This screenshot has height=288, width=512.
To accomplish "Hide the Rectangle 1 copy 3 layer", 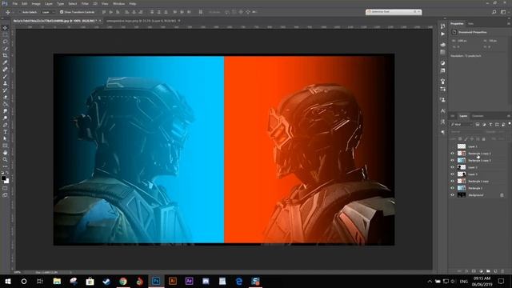I will click(453, 160).
